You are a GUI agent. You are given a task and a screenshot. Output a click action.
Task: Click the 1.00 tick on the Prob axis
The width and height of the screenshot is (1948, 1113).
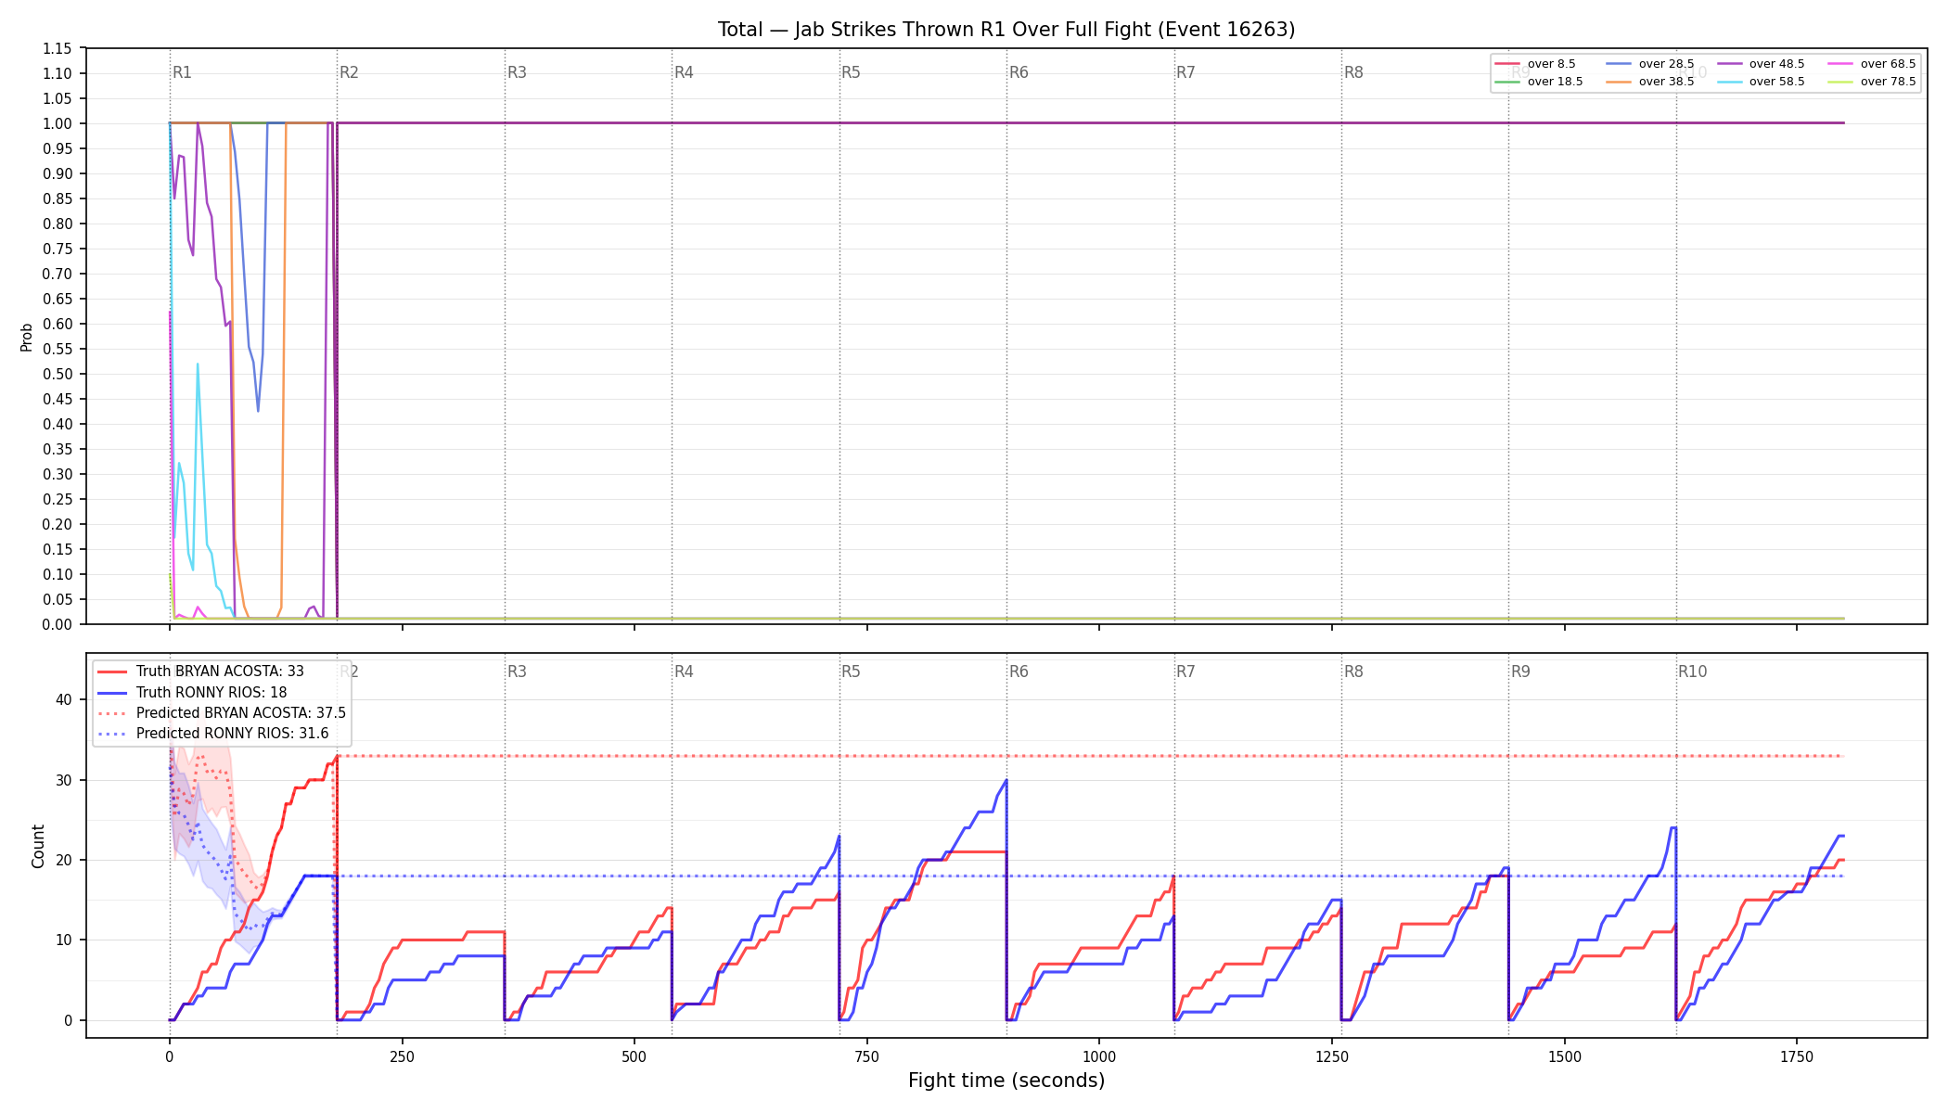pyautogui.click(x=57, y=123)
